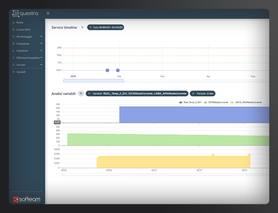Clear the Periodo 2 ore filter chip
278x213 pixels.
pos(193,93)
